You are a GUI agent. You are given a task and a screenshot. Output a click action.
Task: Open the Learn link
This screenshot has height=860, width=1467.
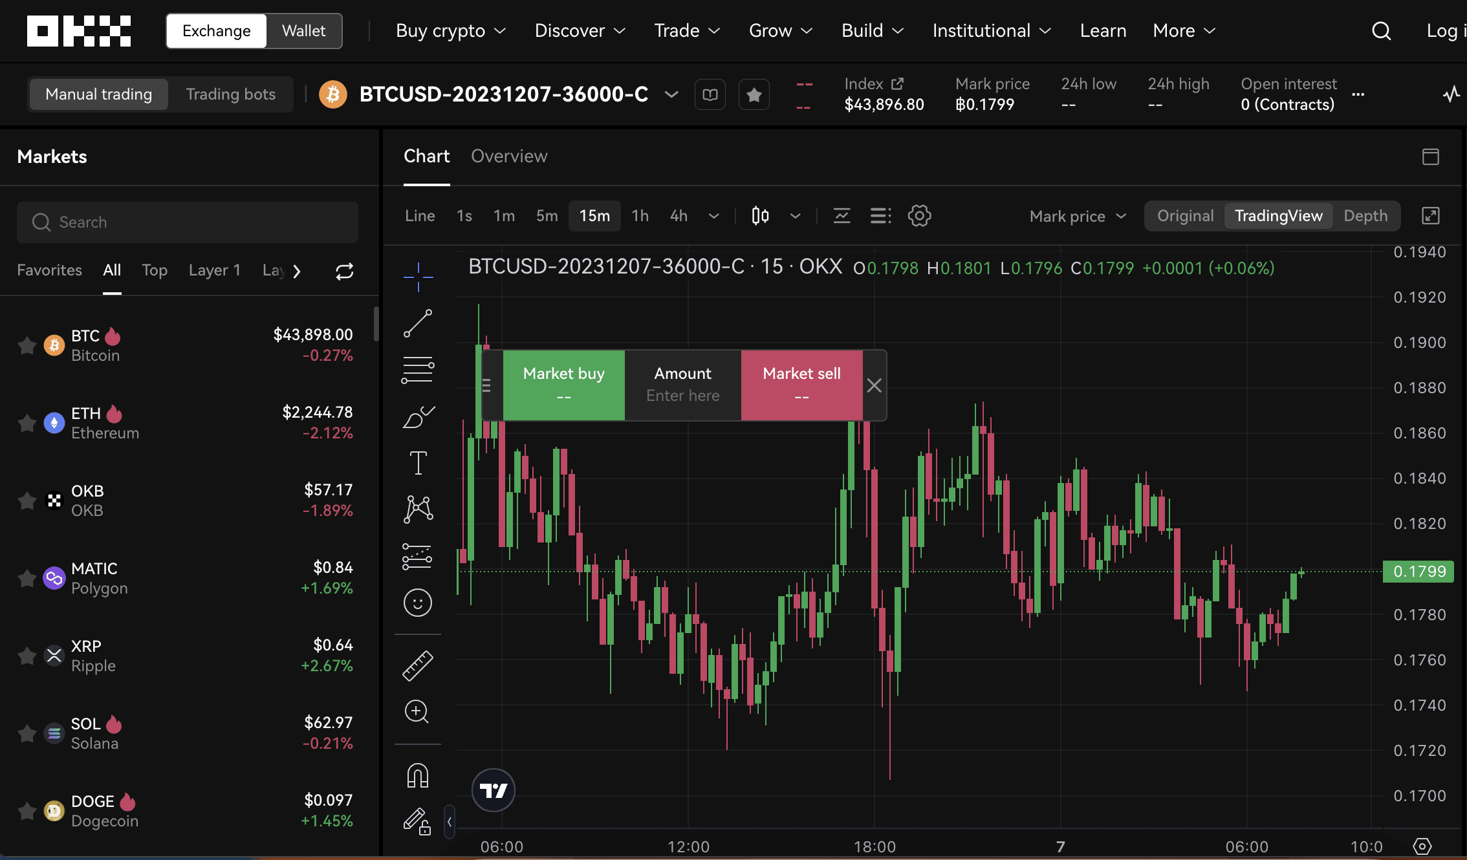coord(1103,31)
